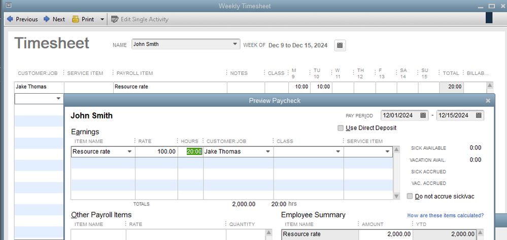Click Monday 10:00 hours cell
507x240 pixels.
click(x=299, y=87)
